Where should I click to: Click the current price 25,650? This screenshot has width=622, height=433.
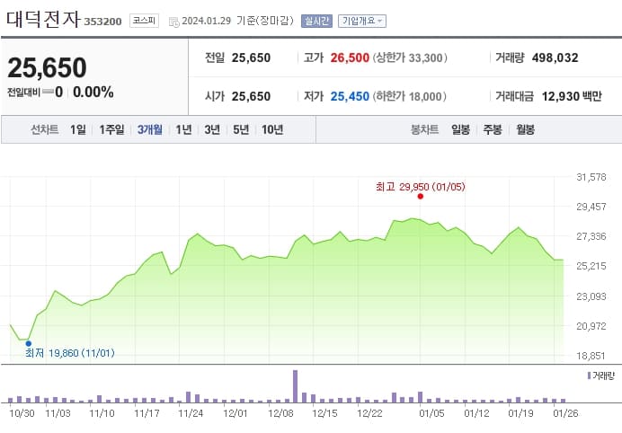pyautogui.click(x=47, y=67)
